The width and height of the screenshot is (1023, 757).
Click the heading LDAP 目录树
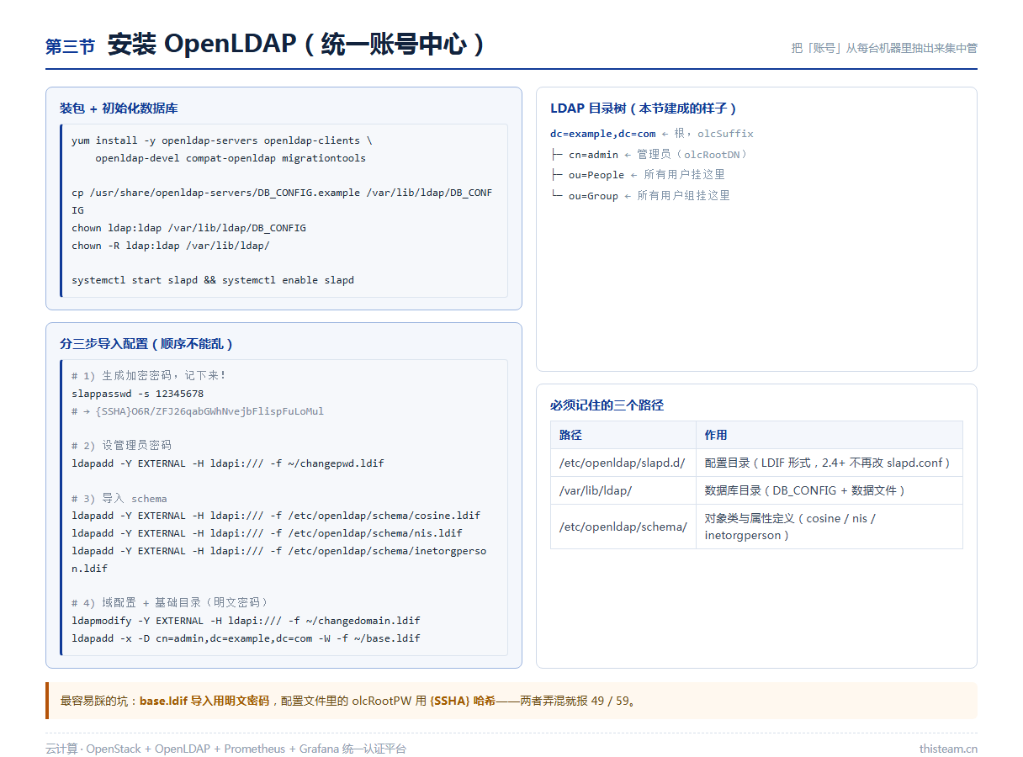644,109
